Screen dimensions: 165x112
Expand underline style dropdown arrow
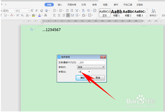(8, 15)
